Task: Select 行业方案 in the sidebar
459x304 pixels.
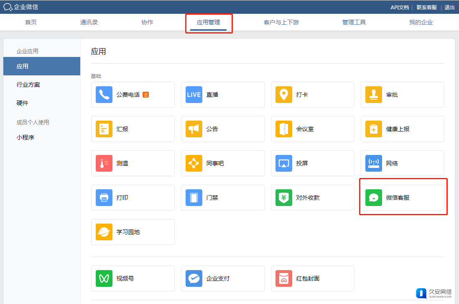Action: (28, 85)
